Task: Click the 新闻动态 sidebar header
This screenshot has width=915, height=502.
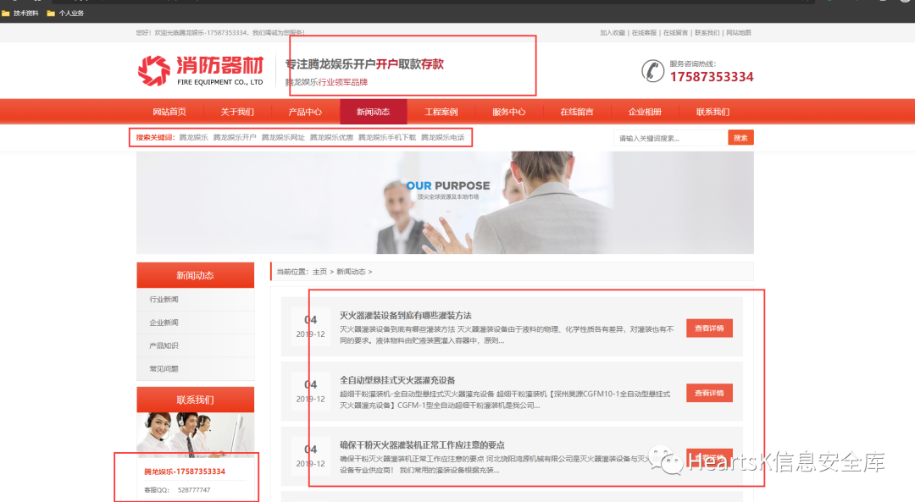Action: 196,275
